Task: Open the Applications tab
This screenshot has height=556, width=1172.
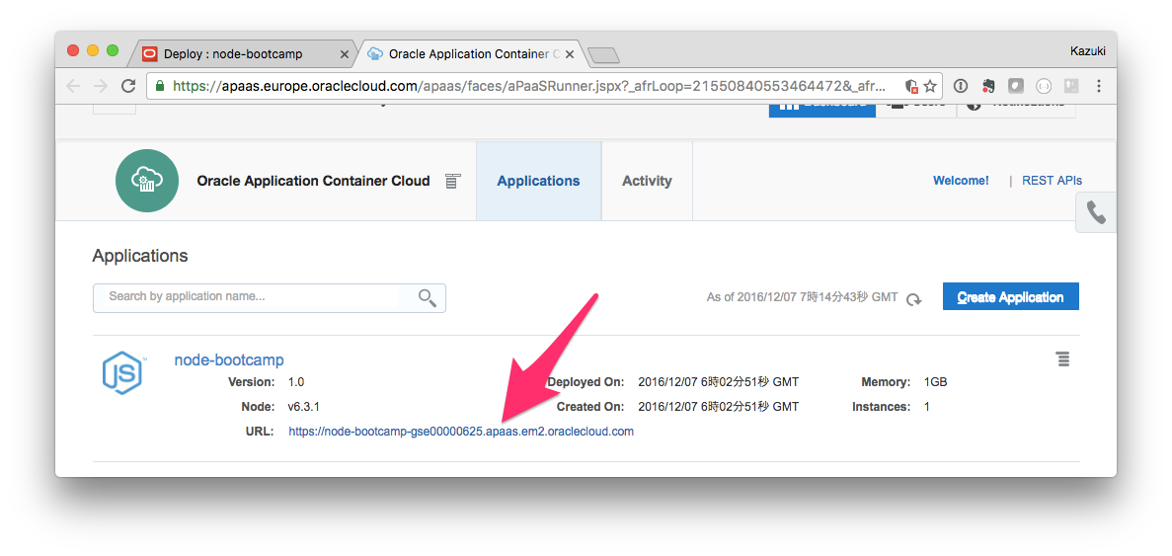Action: point(538,181)
